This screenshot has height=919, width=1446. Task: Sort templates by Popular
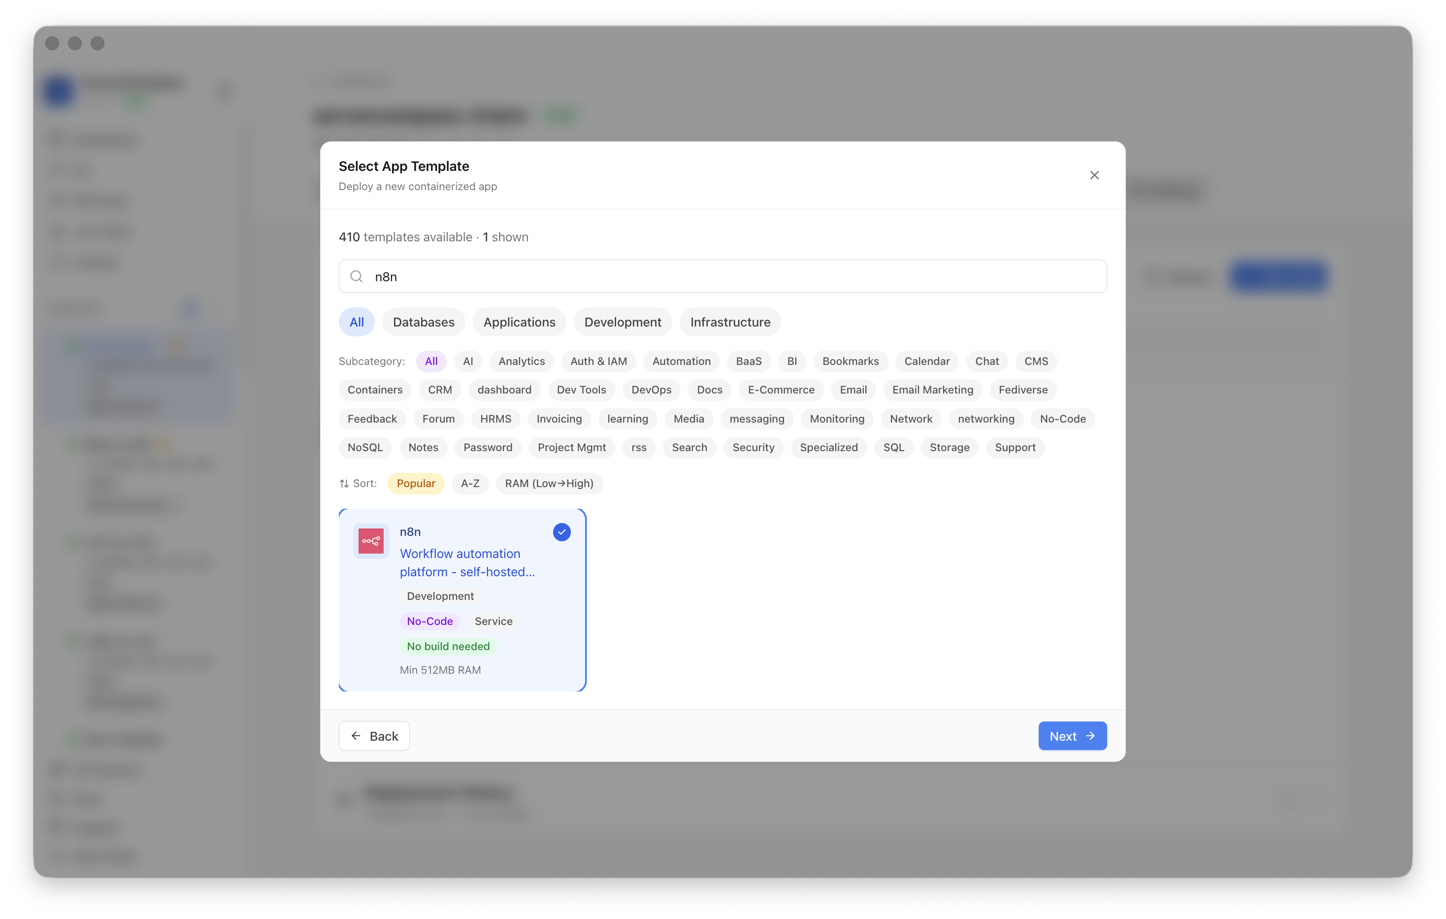pos(416,484)
